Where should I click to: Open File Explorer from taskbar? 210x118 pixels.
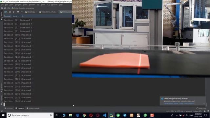(x=71, y=115)
